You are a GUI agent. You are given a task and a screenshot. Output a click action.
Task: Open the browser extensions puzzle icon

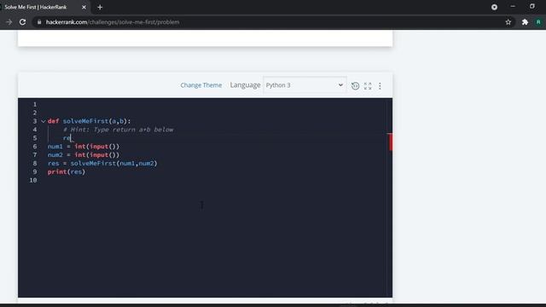point(525,22)
